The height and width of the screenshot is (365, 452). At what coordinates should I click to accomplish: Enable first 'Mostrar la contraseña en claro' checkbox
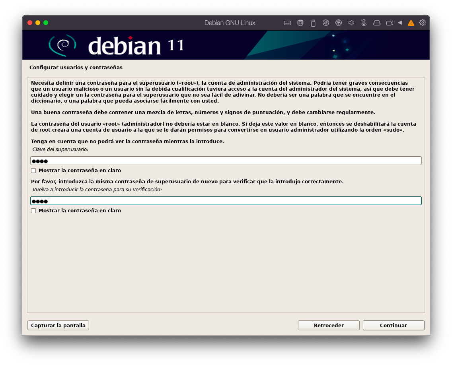click(33, 171)
